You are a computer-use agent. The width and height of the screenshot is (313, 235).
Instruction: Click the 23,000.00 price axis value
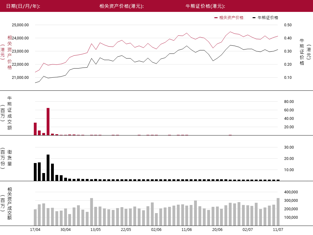coord(20,51)
